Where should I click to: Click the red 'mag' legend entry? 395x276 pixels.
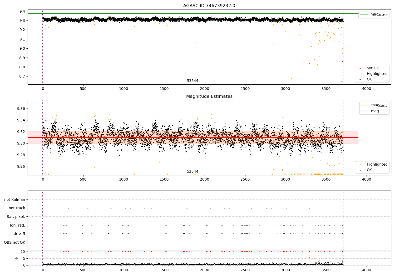(x=370, y=111)
